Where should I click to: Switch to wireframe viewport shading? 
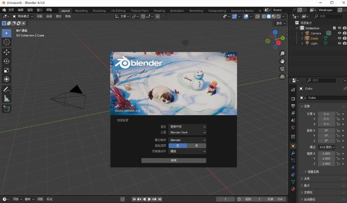(264, 16)
